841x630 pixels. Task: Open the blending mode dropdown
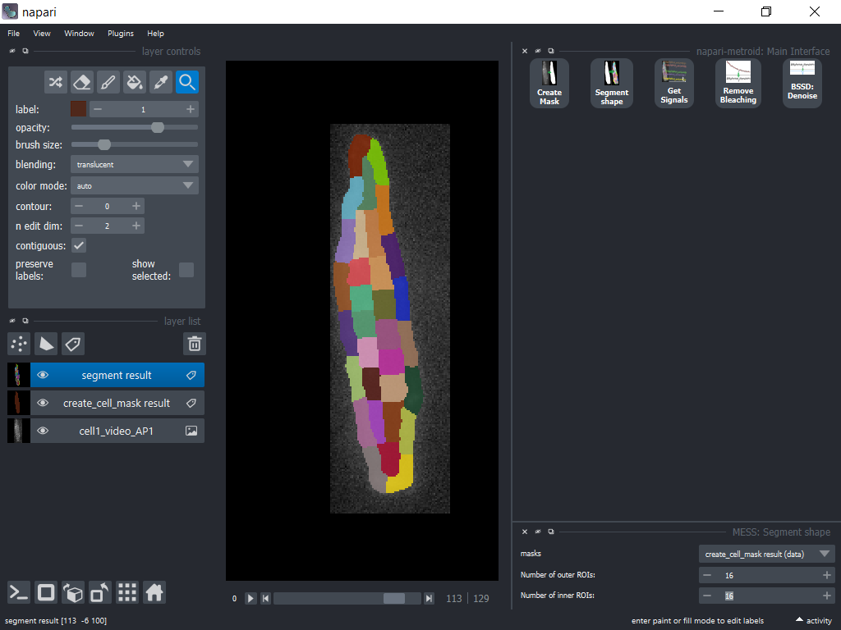pos(135,164)
